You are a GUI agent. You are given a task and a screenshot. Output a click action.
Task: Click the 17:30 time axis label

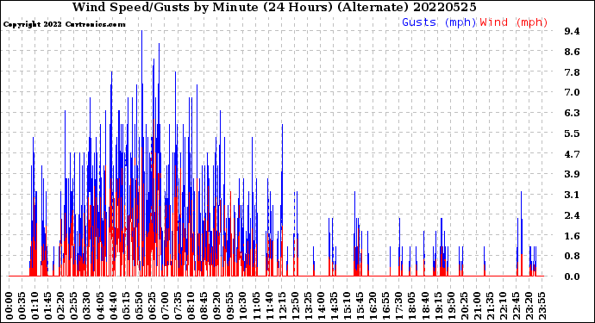pos(398,306)
